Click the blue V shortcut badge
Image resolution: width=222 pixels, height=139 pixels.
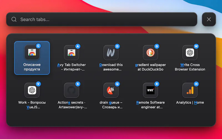[38, 84]
